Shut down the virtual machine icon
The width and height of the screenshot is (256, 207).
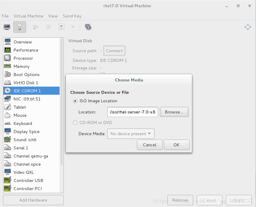point(61,27)
